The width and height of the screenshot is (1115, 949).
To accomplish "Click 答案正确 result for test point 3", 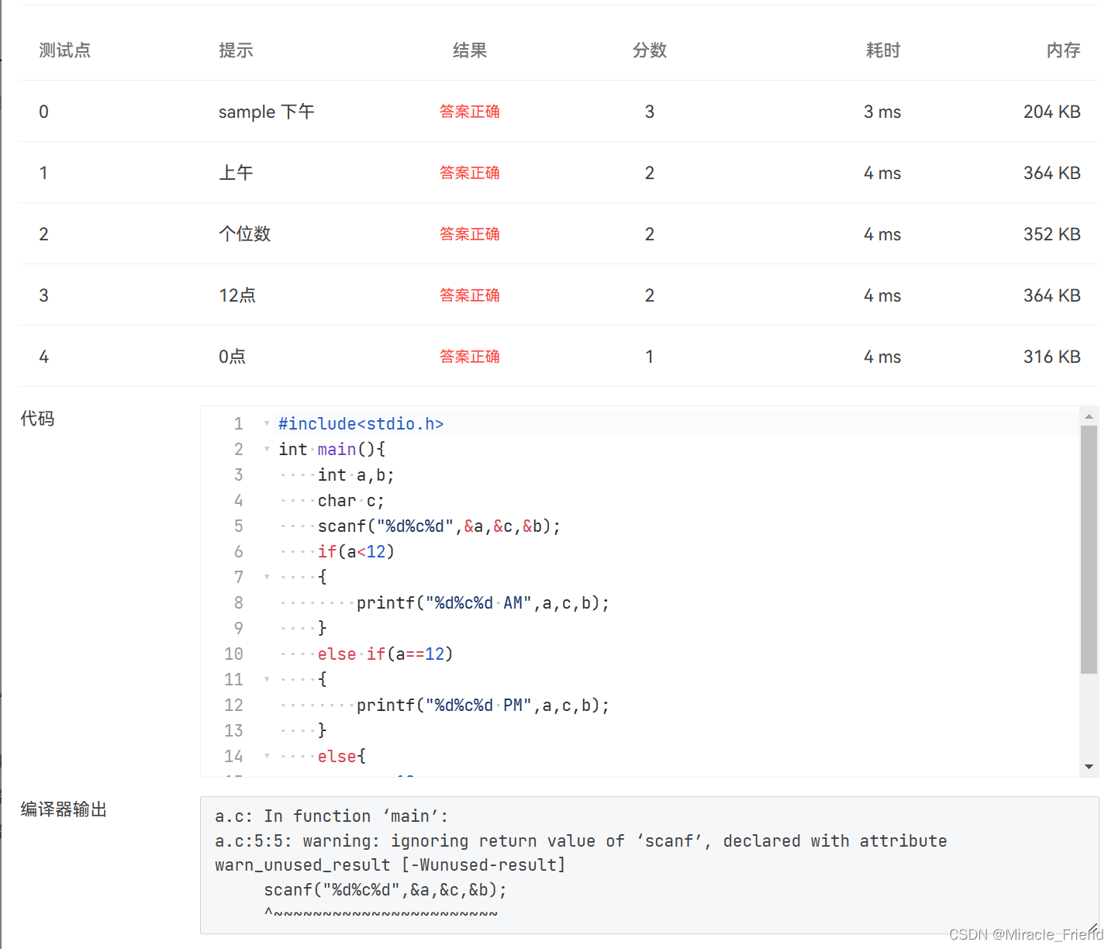I will [x=469, y=295].
